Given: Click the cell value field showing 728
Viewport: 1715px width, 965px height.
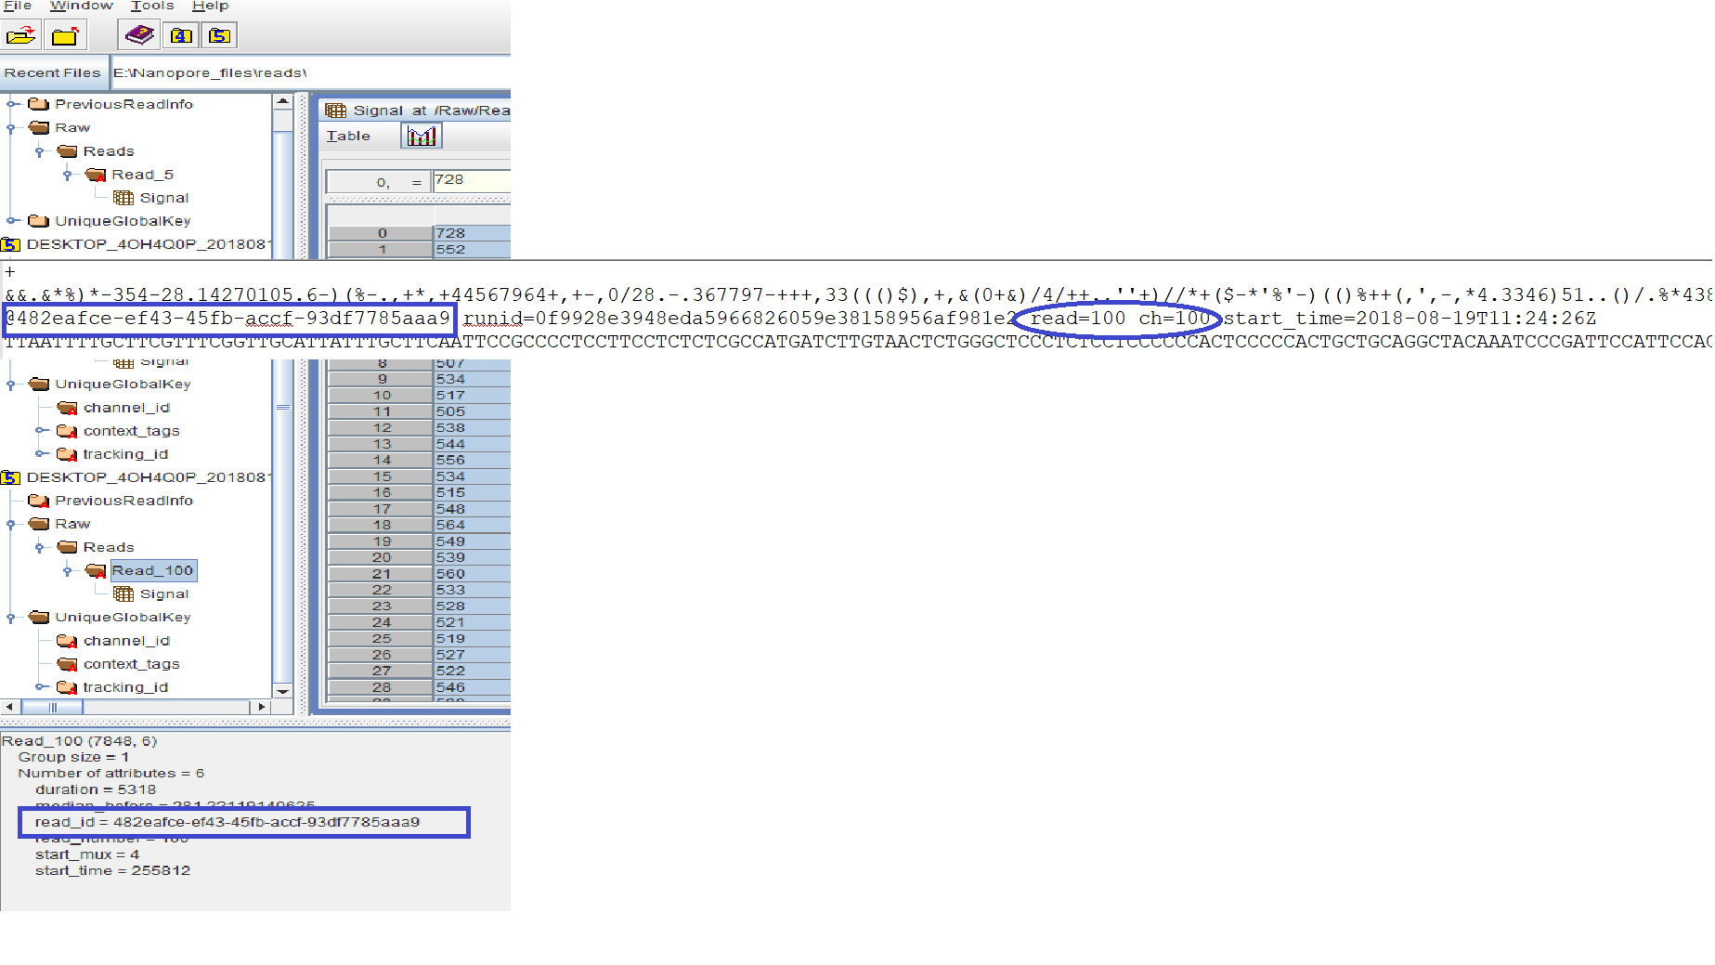Looking at the screenshot, I should click(474, 180).
